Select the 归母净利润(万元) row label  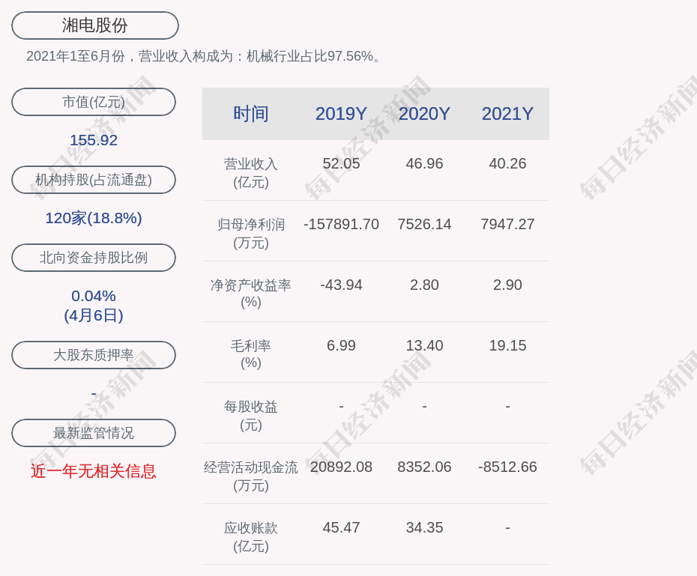[x=251, y=233]
